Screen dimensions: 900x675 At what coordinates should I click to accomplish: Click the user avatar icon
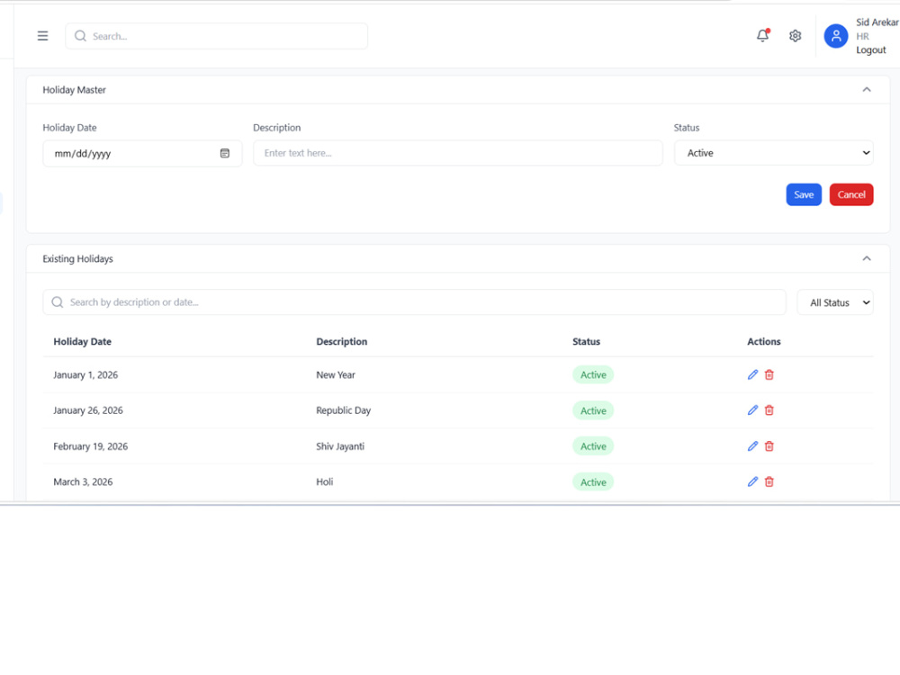(x=836, y=36)
